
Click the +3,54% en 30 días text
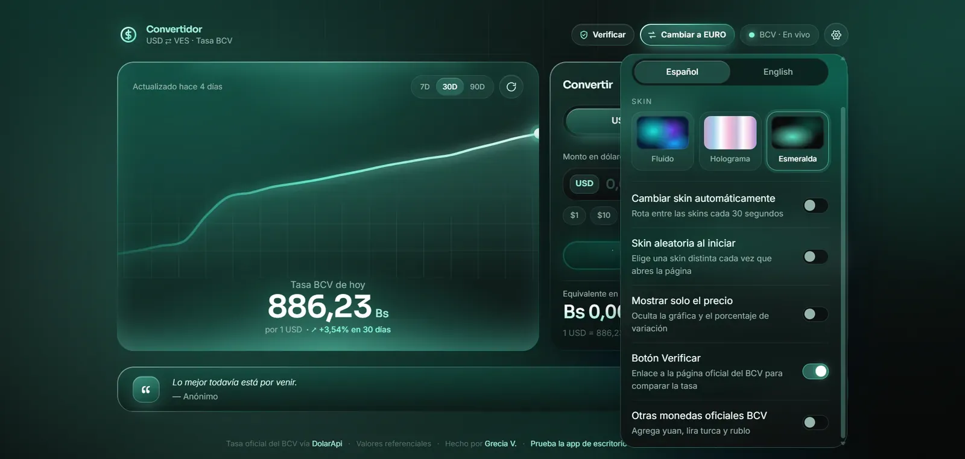pyautogui.click(x=355, y=329)
